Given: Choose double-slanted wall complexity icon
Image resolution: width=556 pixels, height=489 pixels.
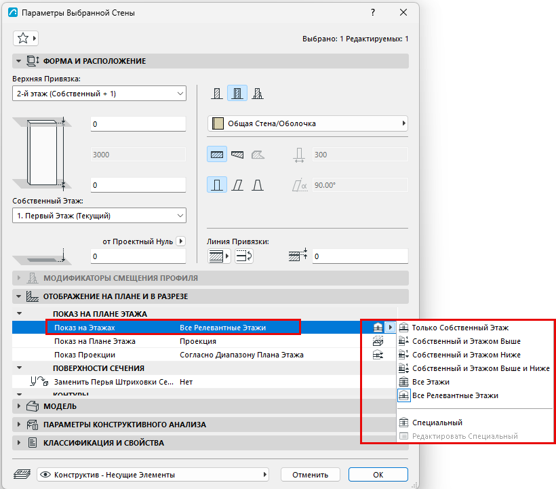Looking at the screenshot, I should 258,185.
